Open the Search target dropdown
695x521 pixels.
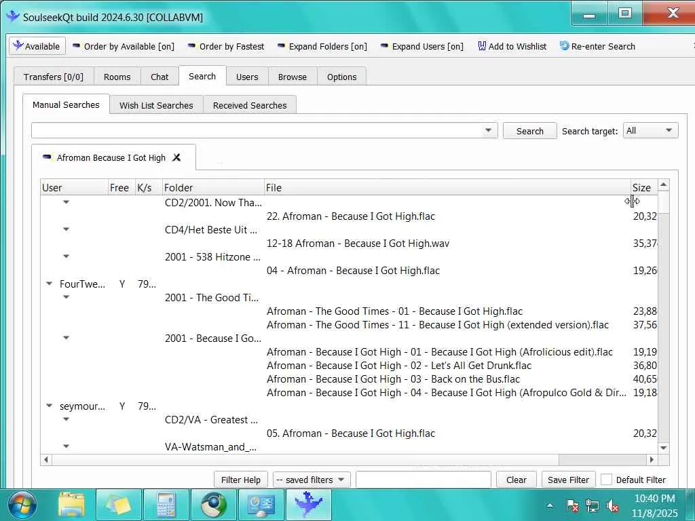pyautogui.click(x=650, y=131)
